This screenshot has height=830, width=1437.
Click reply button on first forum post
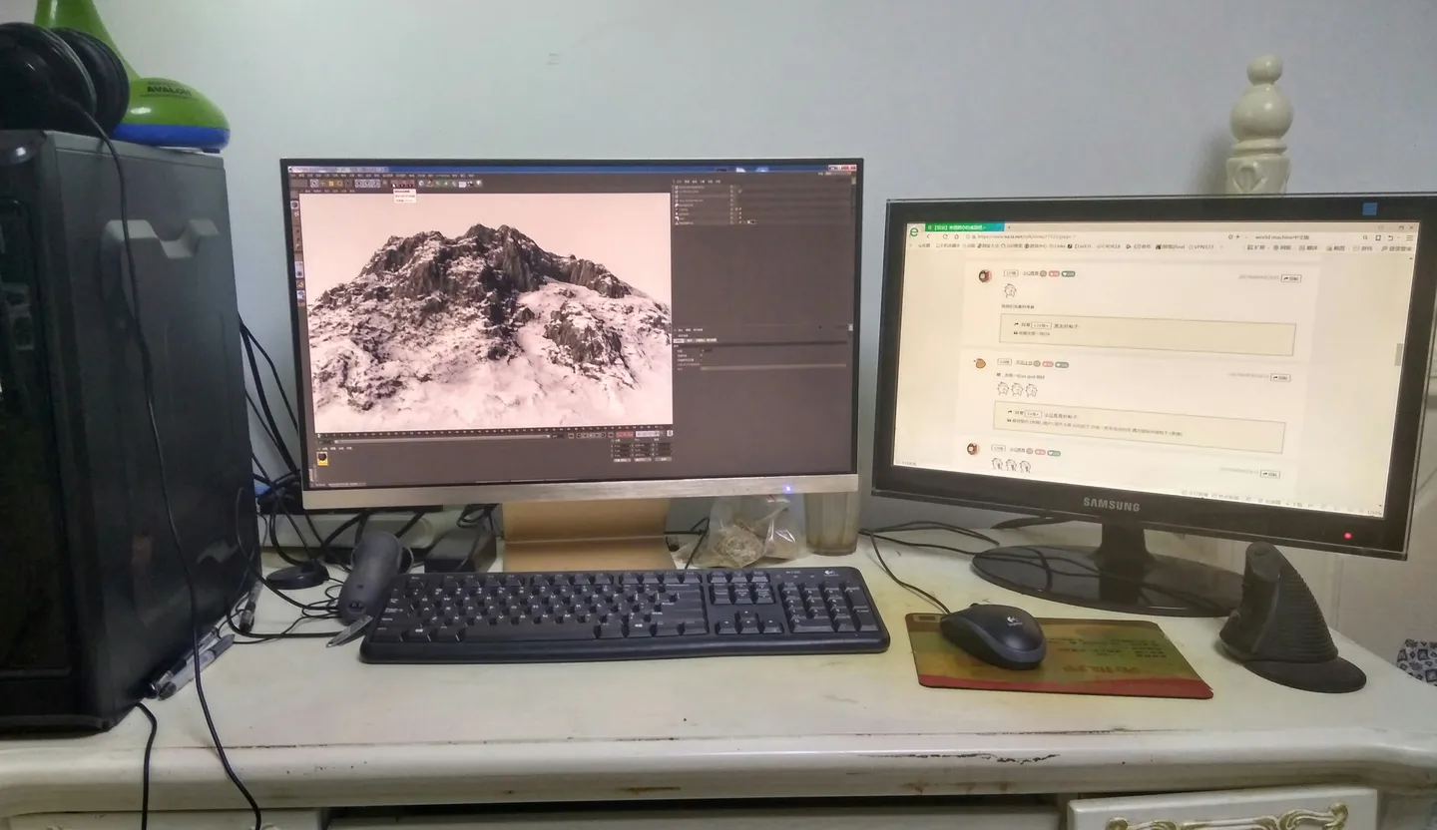click(x=1290, y=278)
